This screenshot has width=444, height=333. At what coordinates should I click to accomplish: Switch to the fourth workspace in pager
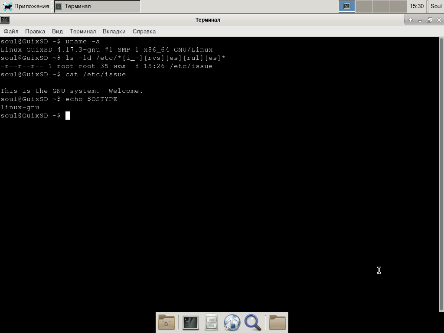[x=398, y=6]
